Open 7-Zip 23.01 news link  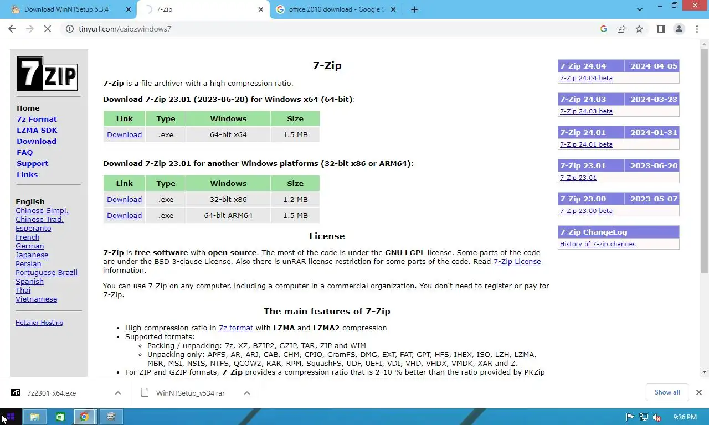[578, 178]
